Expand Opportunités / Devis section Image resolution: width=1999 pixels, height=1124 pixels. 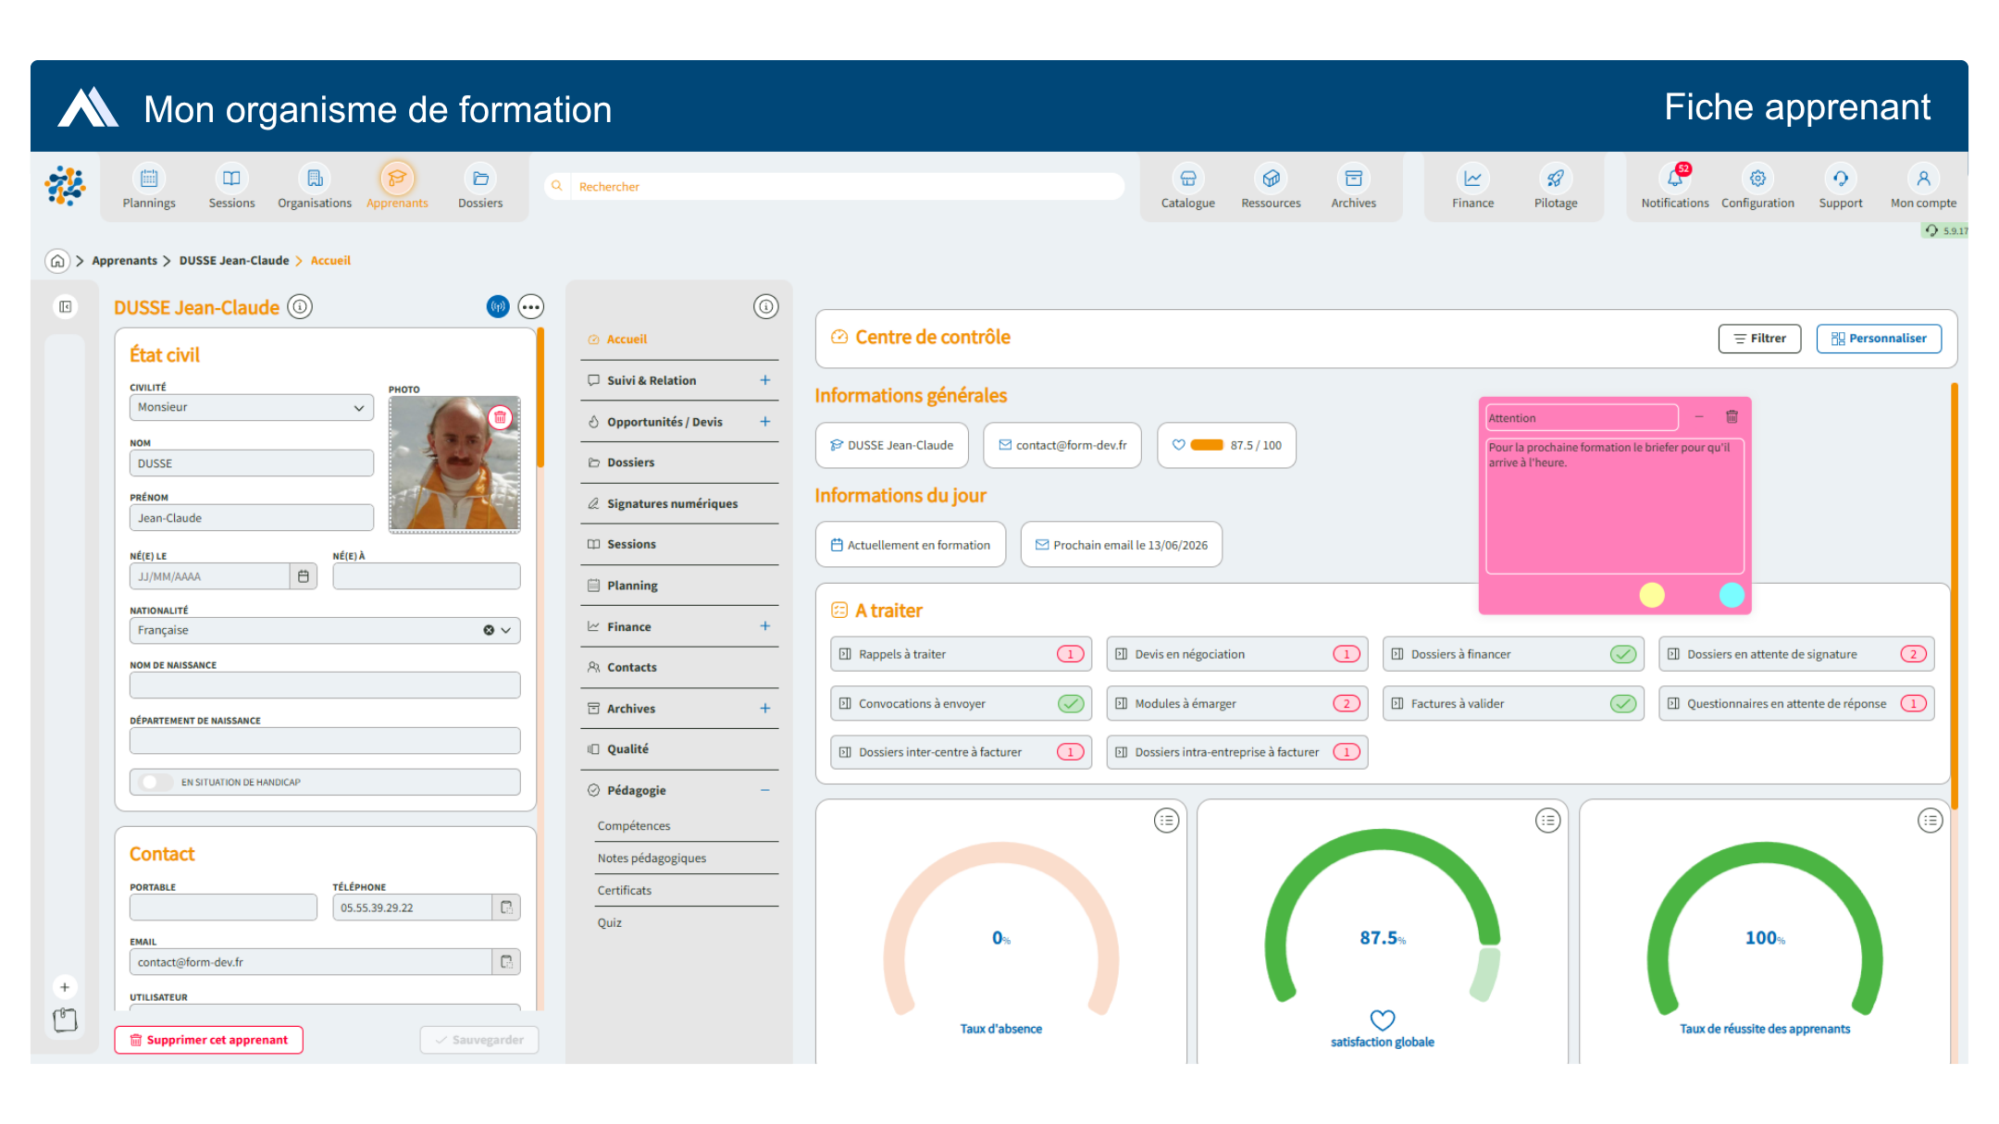[x=765, y=422]
